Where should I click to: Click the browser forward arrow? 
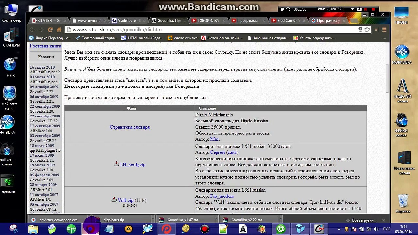tap(41, 30)
